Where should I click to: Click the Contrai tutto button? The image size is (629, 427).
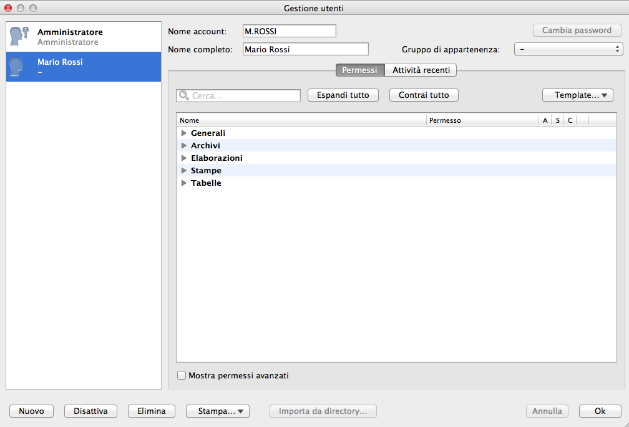tap(424, 95)
